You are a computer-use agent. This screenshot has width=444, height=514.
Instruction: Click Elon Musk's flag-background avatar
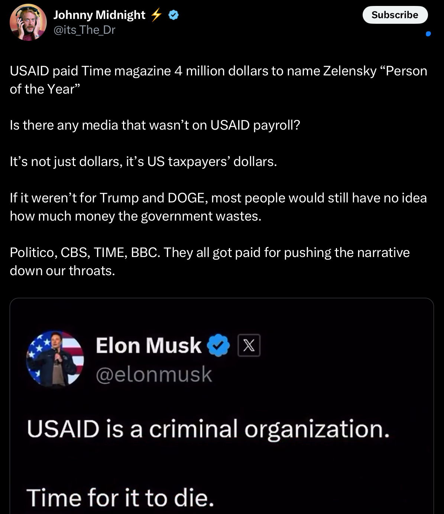point(55,359)
